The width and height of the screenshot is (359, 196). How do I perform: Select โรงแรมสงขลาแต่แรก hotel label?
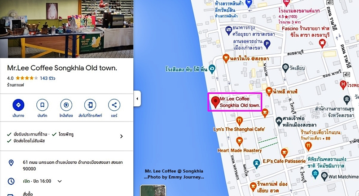coord(299,10)
